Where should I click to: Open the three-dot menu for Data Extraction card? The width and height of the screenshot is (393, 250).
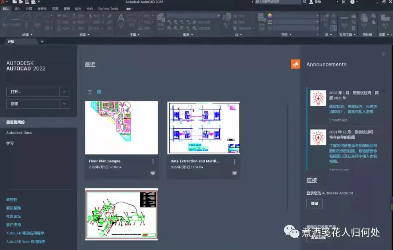[235, 162]
